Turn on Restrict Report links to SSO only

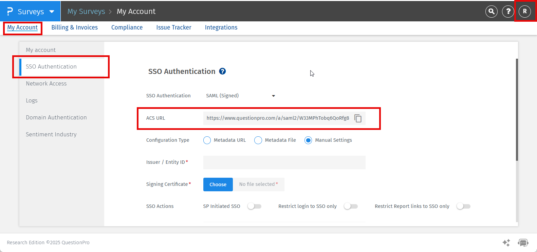[463, 206]
